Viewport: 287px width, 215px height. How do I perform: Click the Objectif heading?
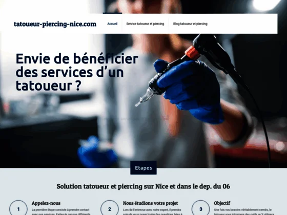222,203
